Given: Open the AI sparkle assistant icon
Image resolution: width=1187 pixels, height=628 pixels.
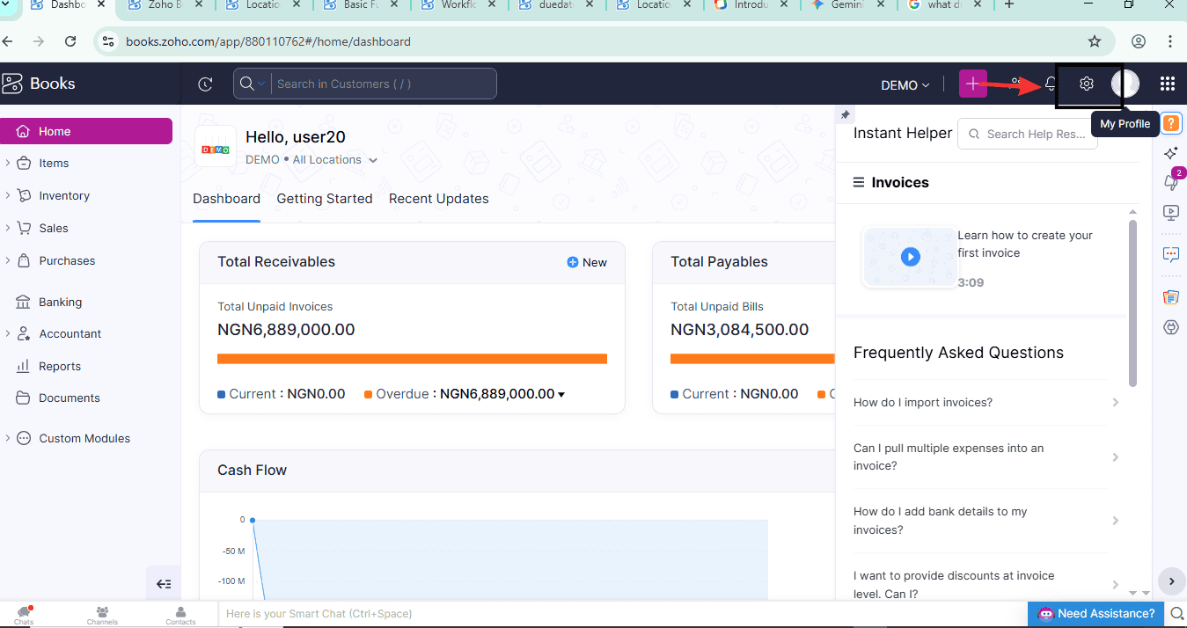Looking at the screenshot, I should tap(1170, 153).
